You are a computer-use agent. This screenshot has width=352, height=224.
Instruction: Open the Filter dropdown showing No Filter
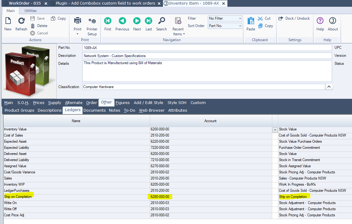[x=225, y=18]
